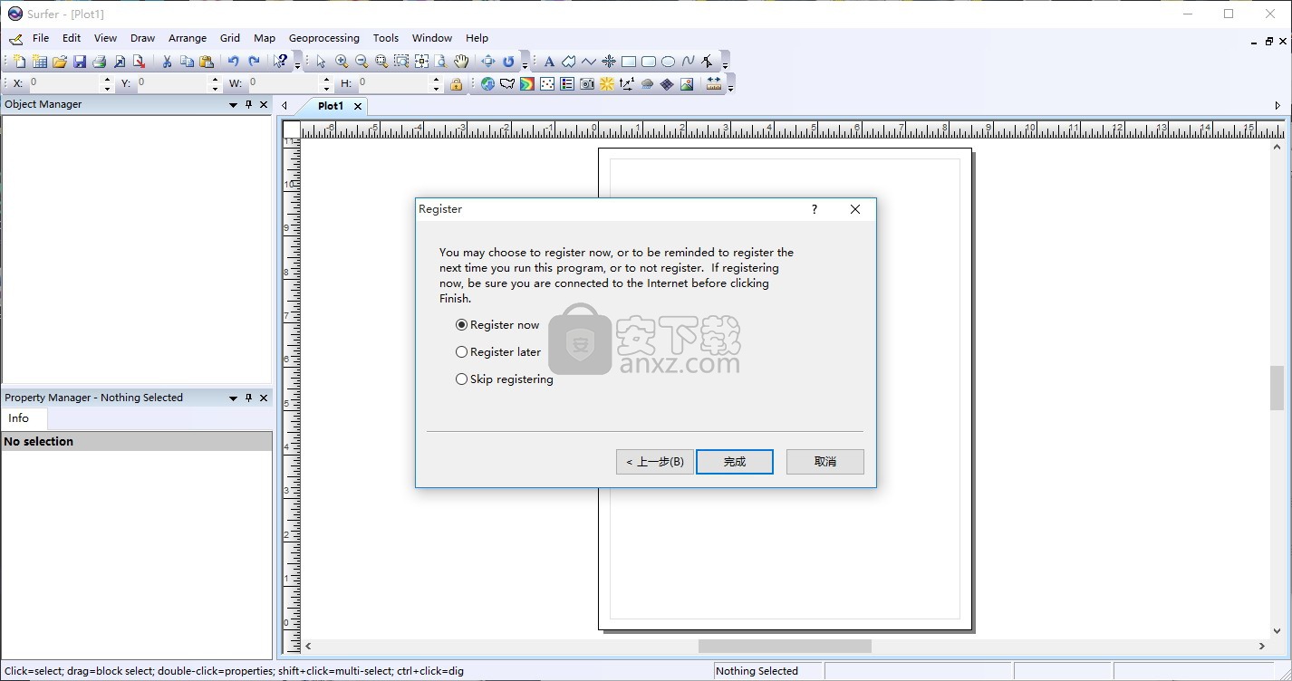The image size is (1292, 681).
Task: Pick the Polygon drawing tool
Action: point(569,62)
